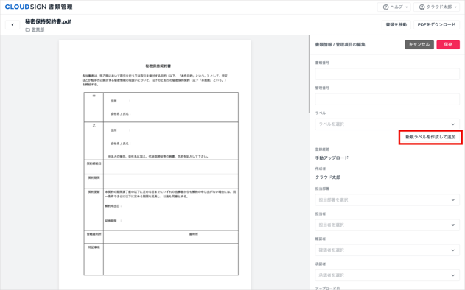
Task: Click the 手動アップロード text
Action: coord(332,158)
